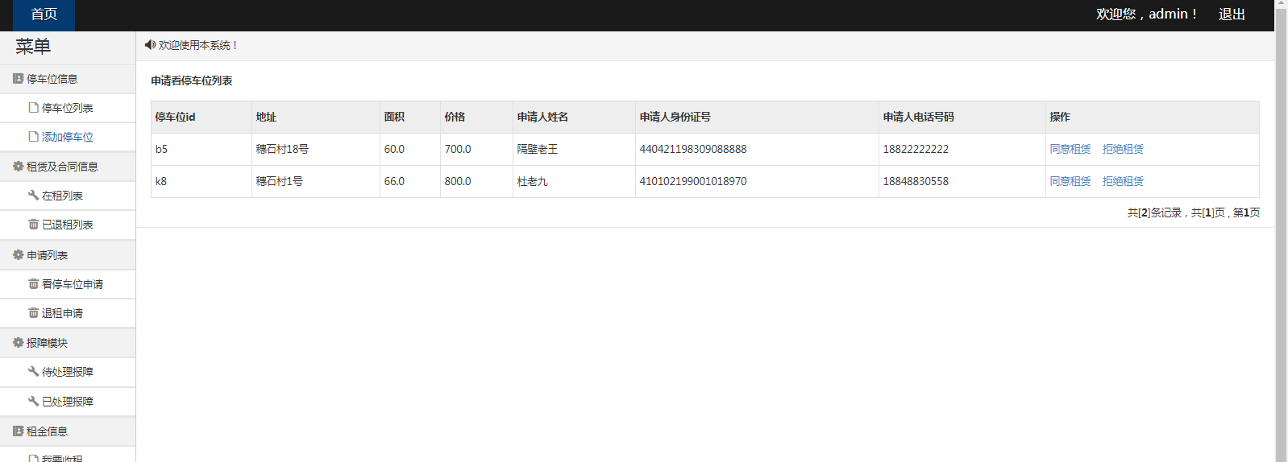Click wrench icon beside 已处理报障

tap(33, 402)
